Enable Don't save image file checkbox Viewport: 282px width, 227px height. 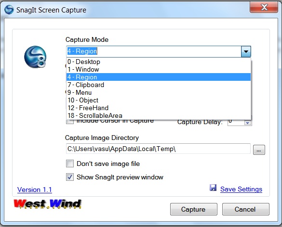tap(70, 164)
